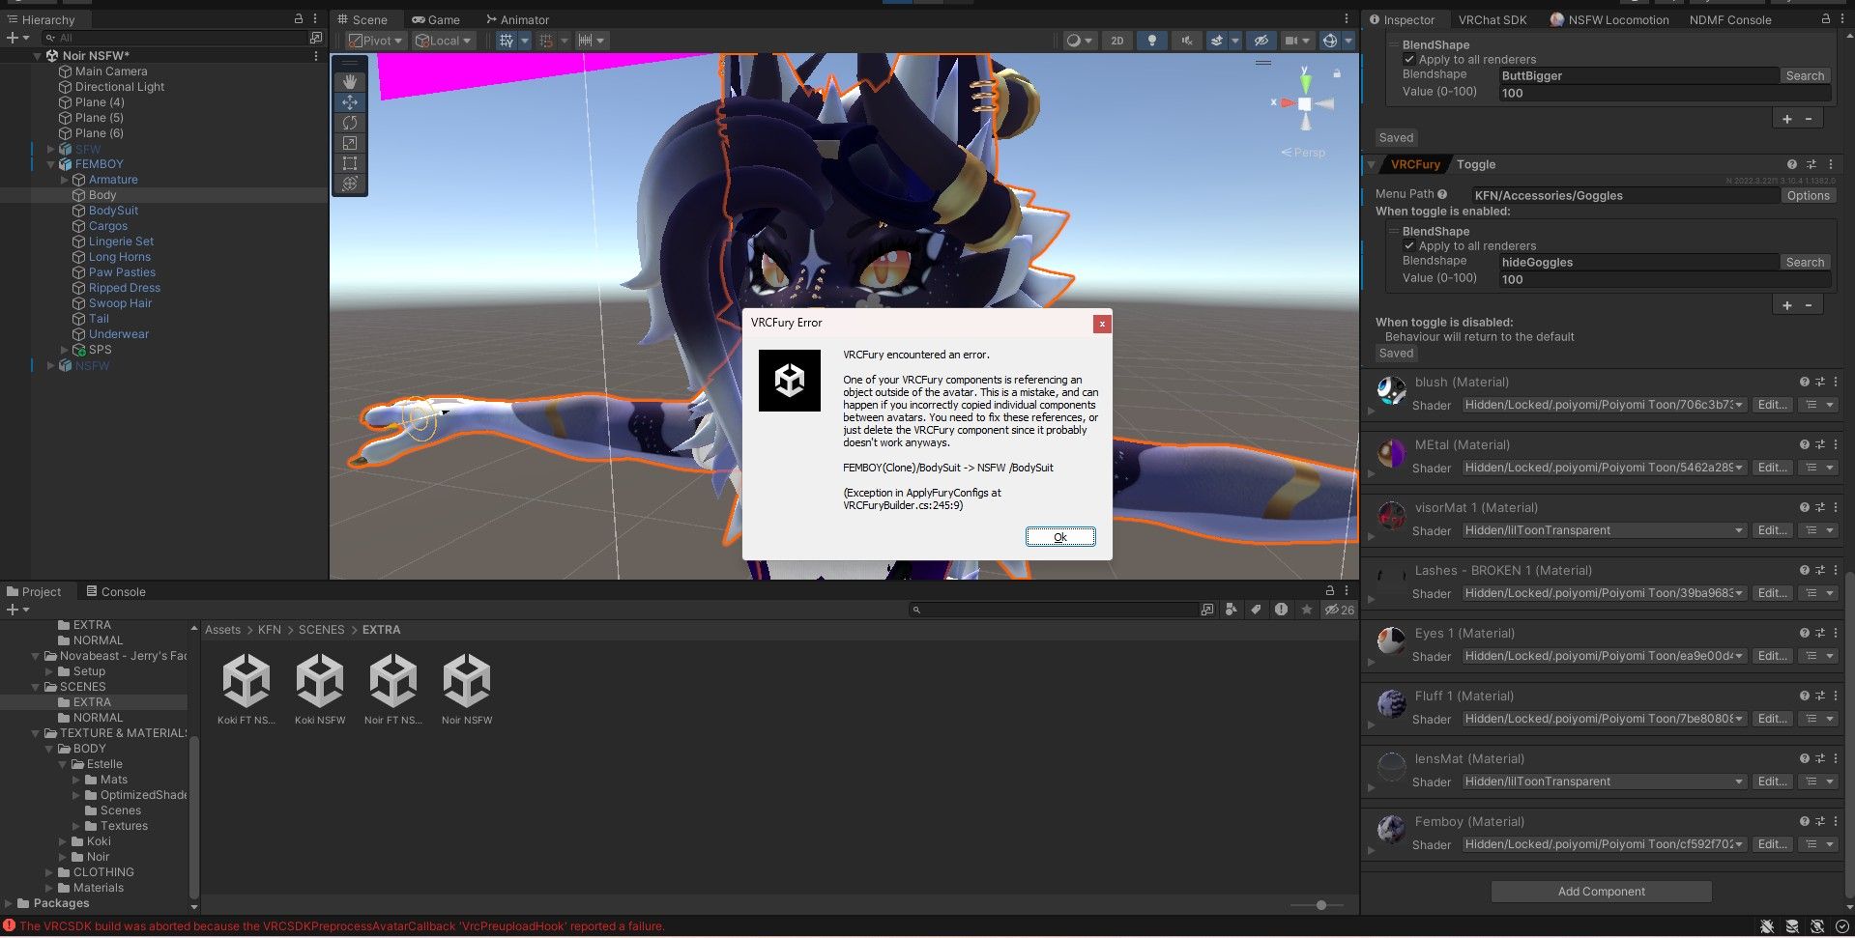Open blush material shader dropdown

(1604, 405)
